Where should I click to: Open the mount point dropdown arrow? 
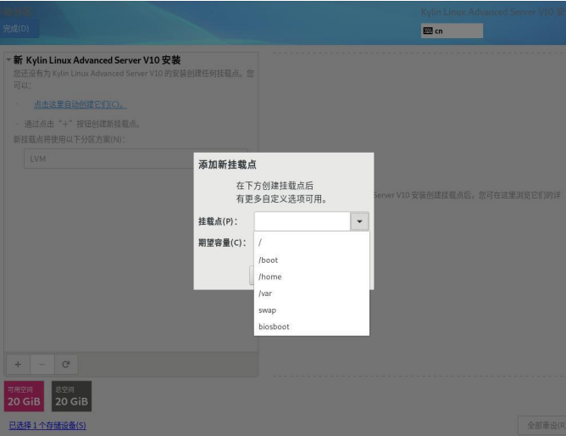(x=359, y=221)
